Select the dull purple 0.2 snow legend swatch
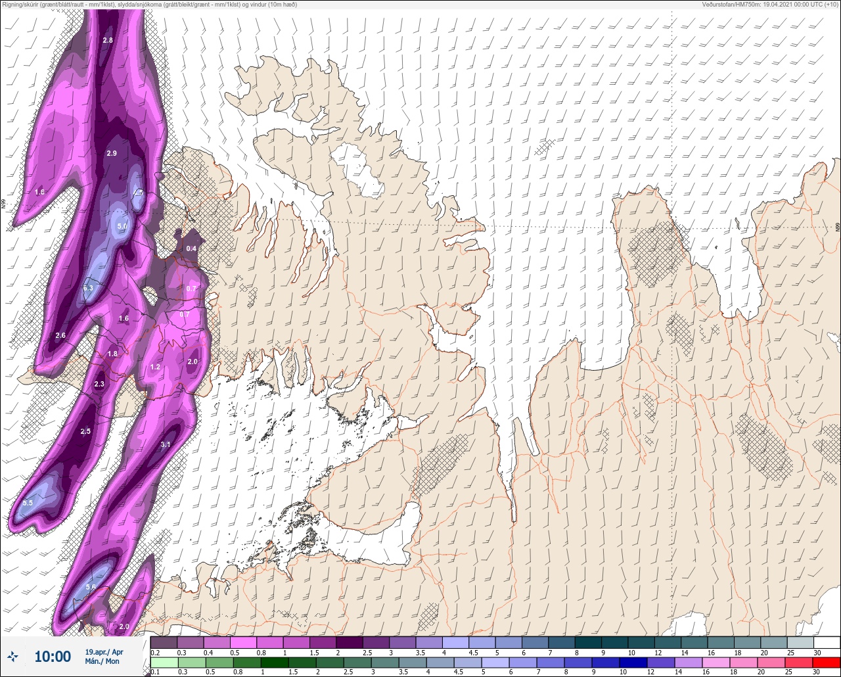 pos(164,642)
